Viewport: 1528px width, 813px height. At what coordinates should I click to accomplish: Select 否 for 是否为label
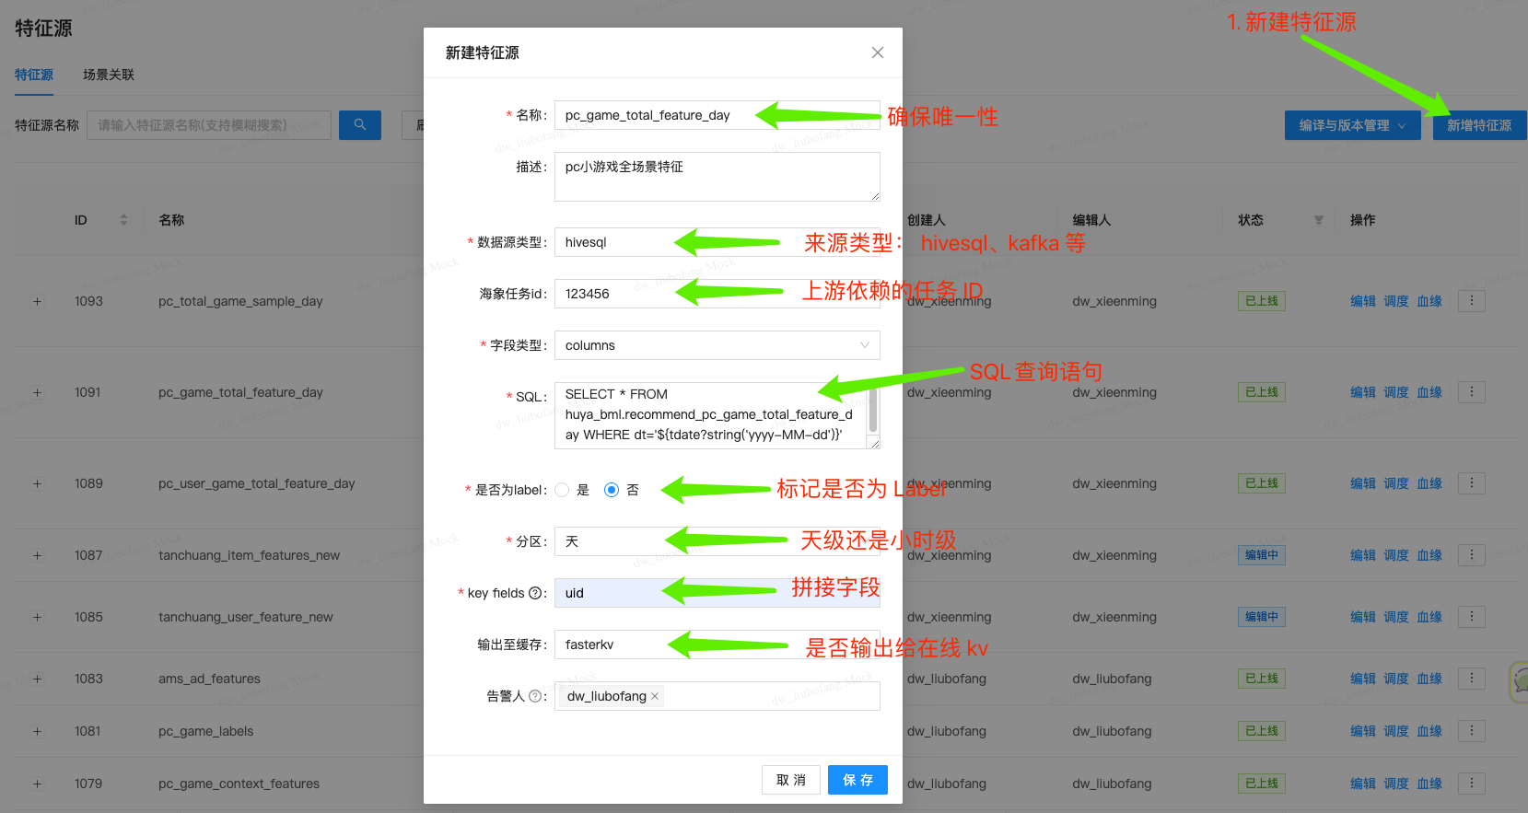[x=612, y=490]
